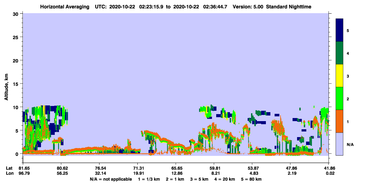Click the orange colorbar segment labeled 1
365x187 pixels.
339,121
